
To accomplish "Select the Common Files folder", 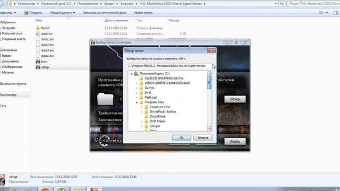I will [x=160, y=107].
